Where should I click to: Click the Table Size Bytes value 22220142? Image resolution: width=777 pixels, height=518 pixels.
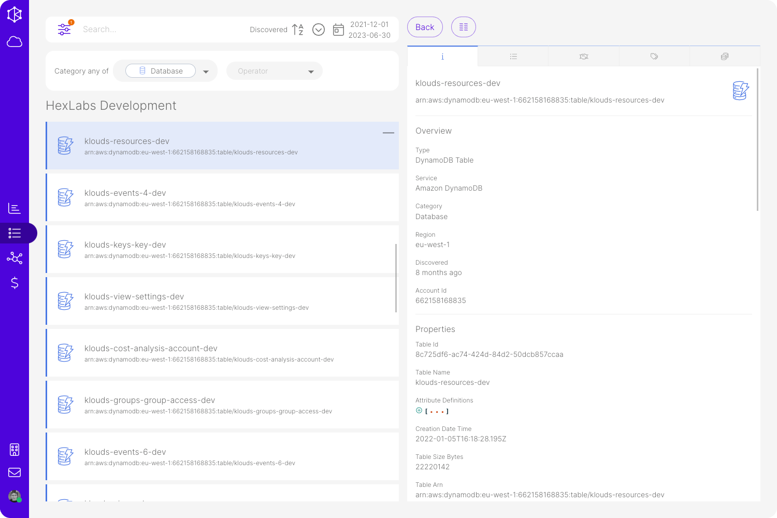pyautogui.click(x=433, y=467)
